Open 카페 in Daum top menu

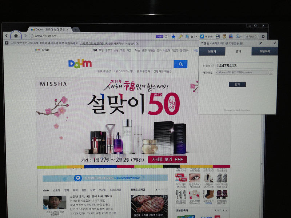click(95, 50)
